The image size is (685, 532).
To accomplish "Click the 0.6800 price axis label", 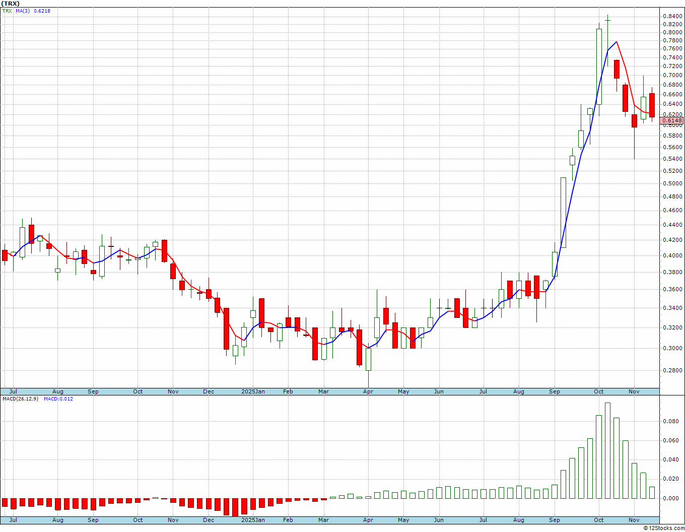I will click(x=672, y=85).
